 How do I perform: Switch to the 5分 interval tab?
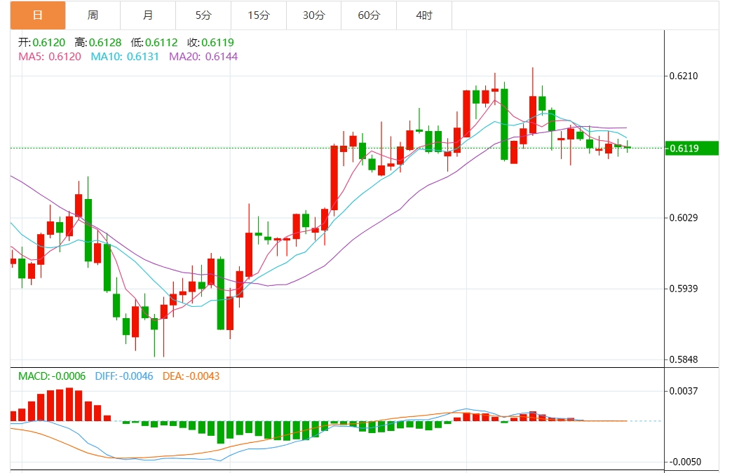[203, 15]
